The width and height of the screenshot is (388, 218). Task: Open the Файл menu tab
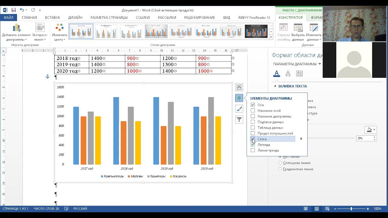point(8,18)
